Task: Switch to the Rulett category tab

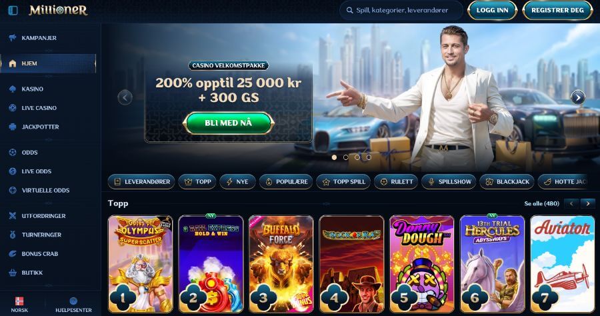Action: [x=397, y=182]
